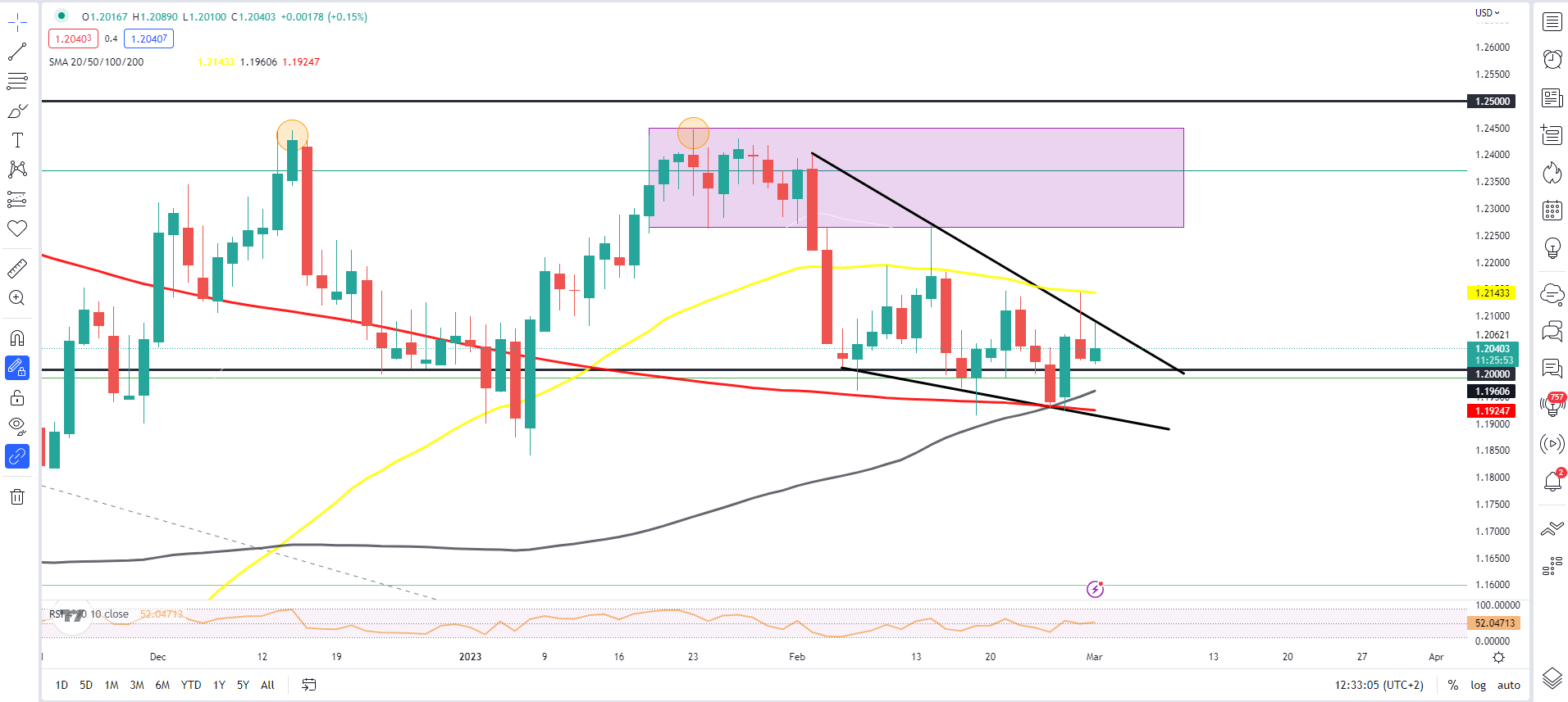Open the Data Window panel
This screenshot has height=702, width=1568.
1552,134
